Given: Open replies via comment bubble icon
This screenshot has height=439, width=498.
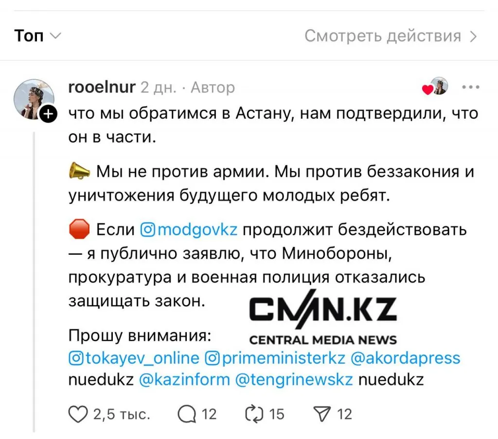Looking at the screenshot, I should pos(186,414).
